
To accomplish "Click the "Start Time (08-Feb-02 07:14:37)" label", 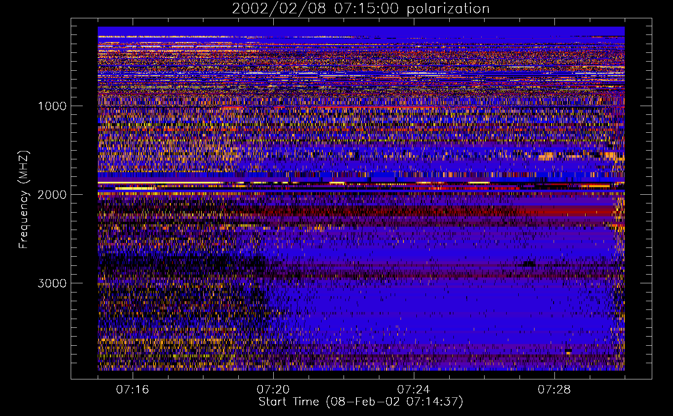I will [361, 402].
